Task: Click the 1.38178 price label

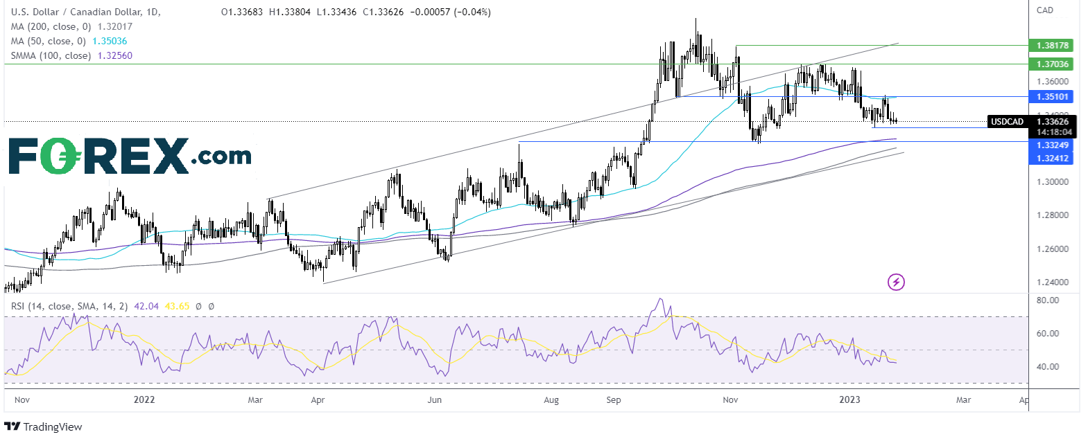Action: point(1053,45)
